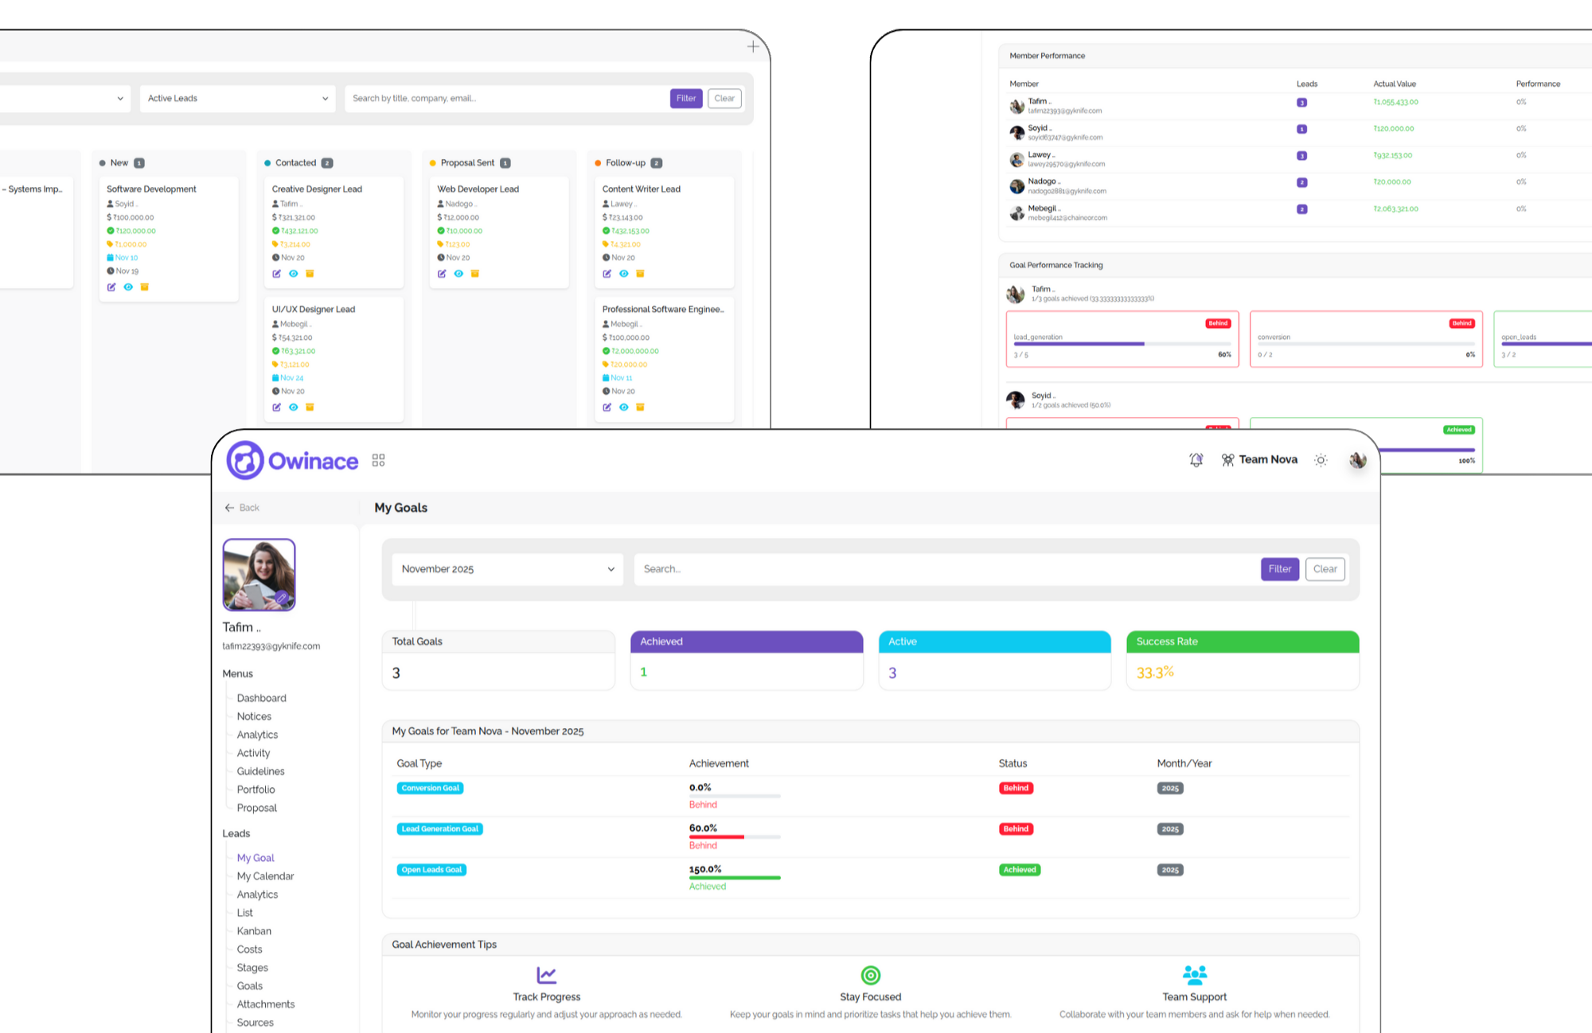View the Creative Designer Lead via eye icon
The image size is (1592, 1033).
coord(294,274)
